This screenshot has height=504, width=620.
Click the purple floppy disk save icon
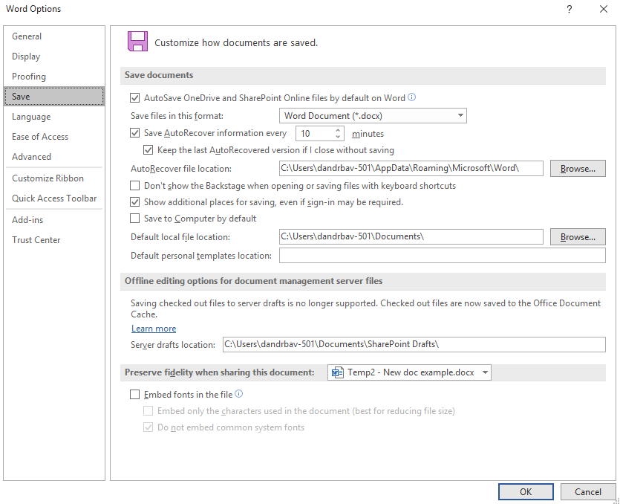(x=137, y=42)
